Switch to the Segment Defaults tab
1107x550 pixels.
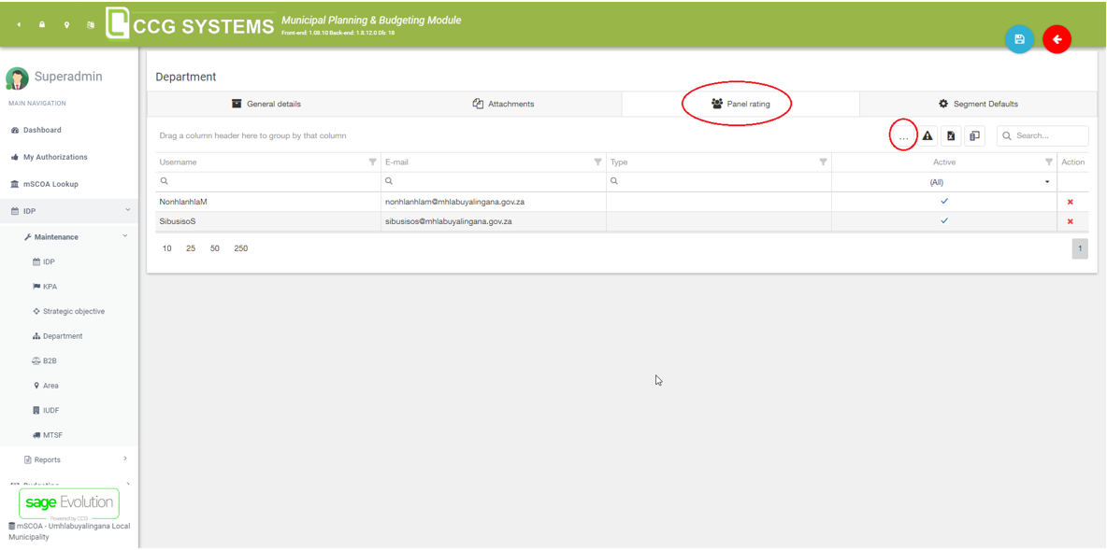click(978, 104)
